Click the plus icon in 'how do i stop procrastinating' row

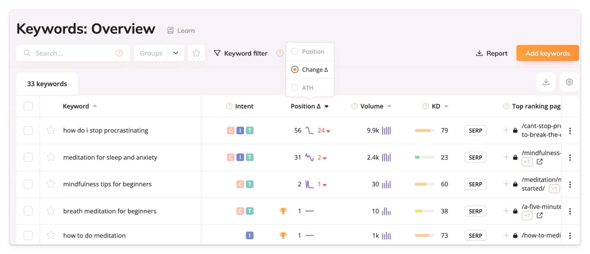point(506,130)
